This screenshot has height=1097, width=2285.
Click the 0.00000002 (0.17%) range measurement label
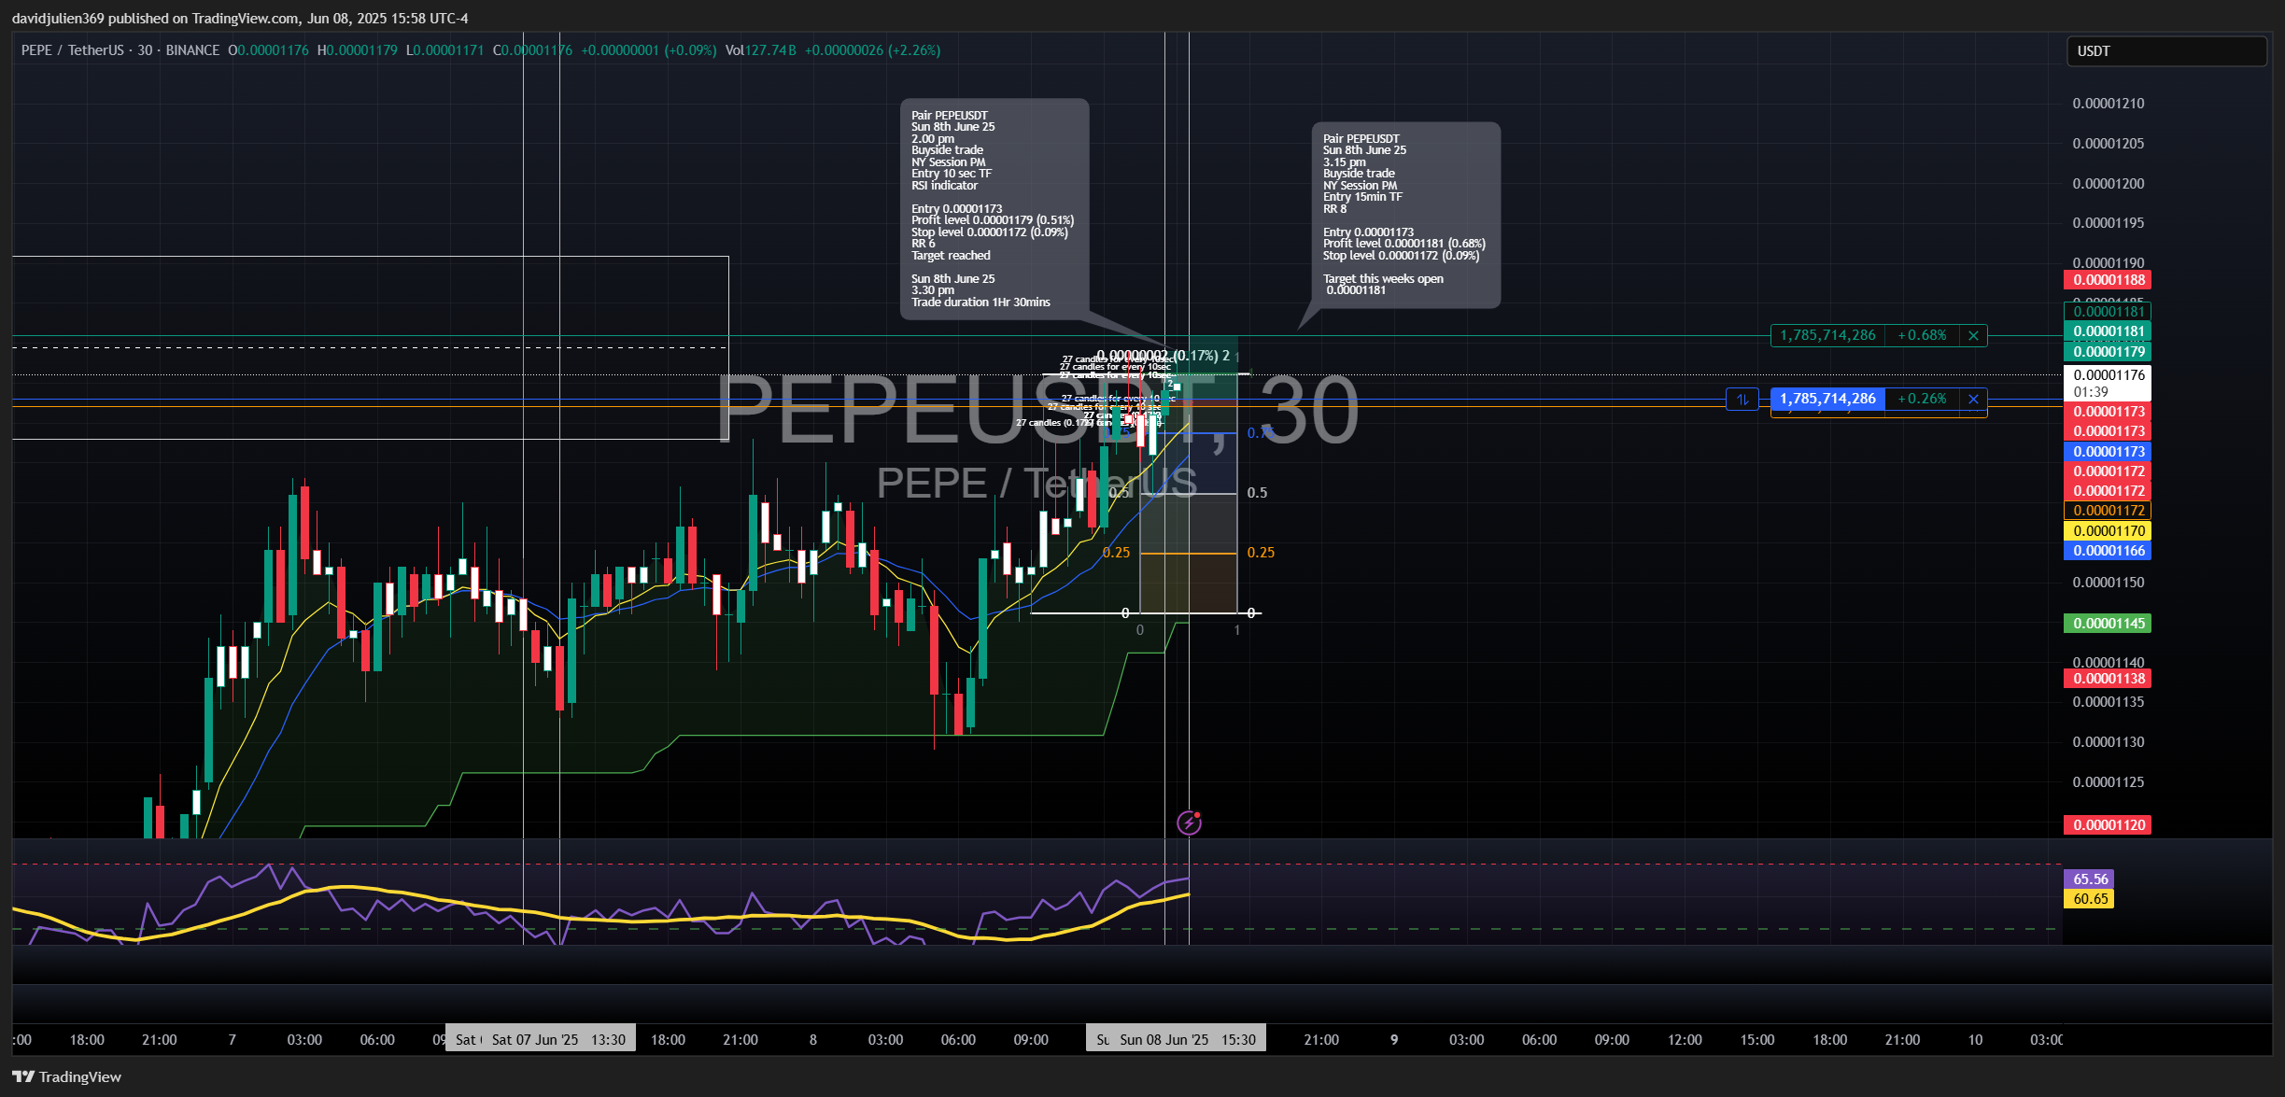coord(1163,356)
